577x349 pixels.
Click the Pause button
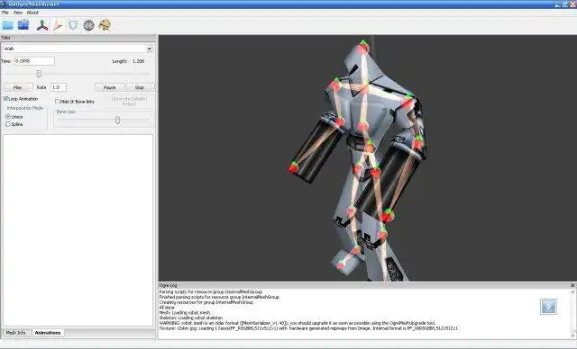[110, 87]
